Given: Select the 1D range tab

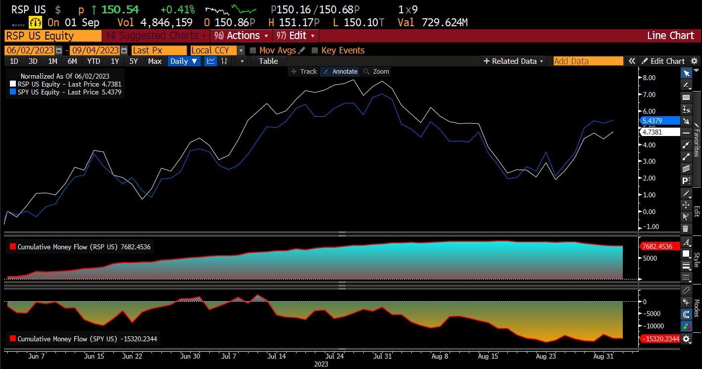Looking at the screenshot, I should click(14, 61).
